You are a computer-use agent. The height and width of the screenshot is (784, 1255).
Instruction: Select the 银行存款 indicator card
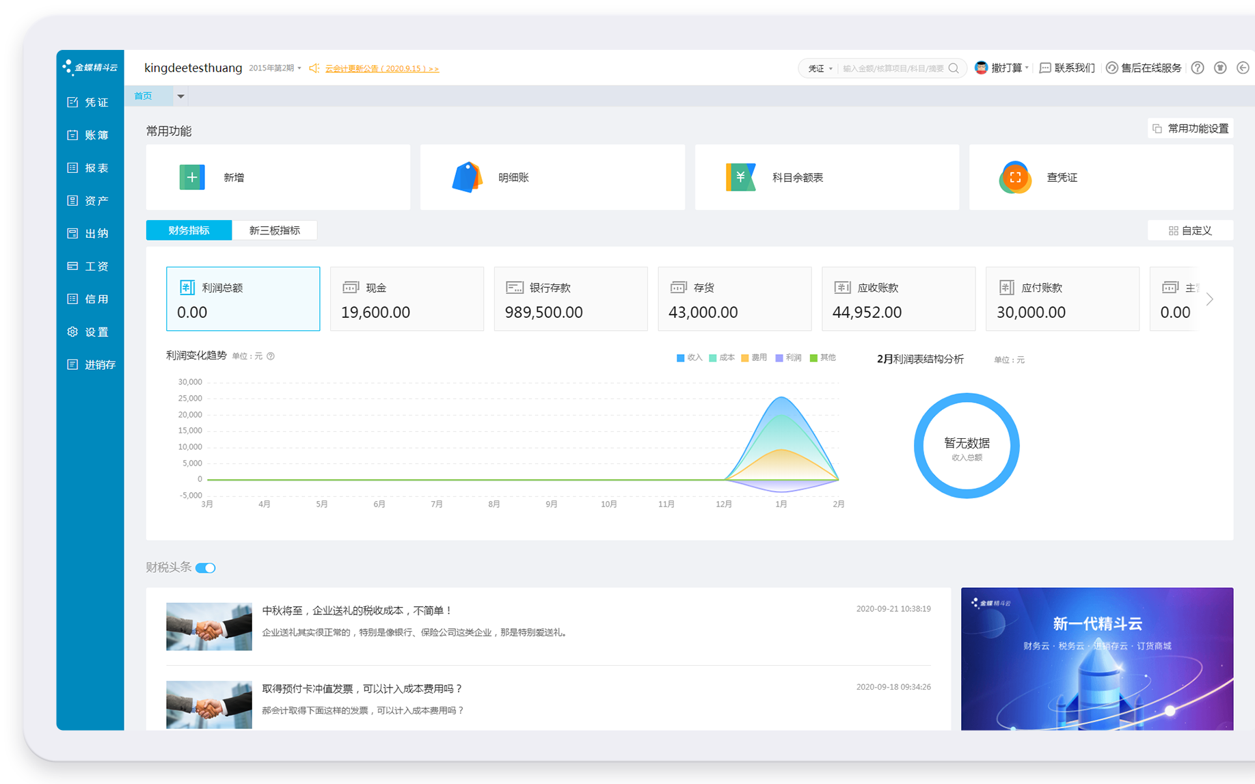(570, 299)
